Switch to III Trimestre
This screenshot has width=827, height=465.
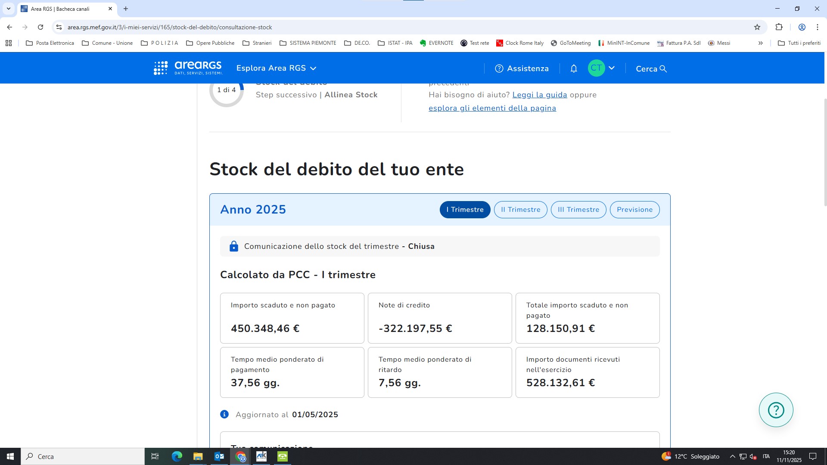coord(578,210)
